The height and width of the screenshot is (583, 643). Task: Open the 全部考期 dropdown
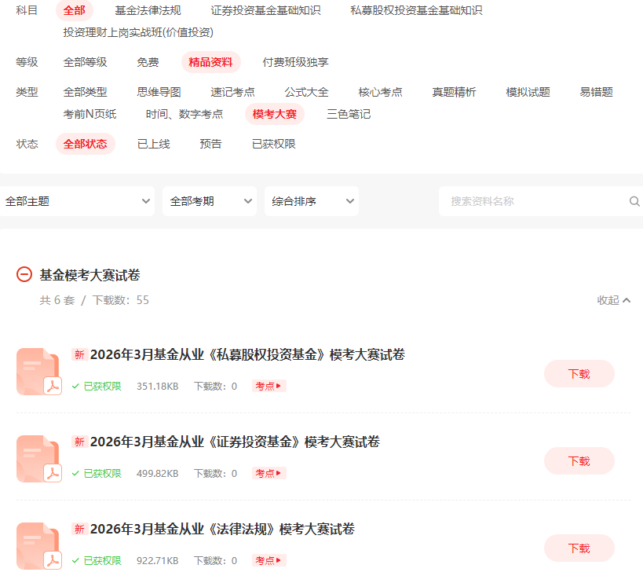209,201
